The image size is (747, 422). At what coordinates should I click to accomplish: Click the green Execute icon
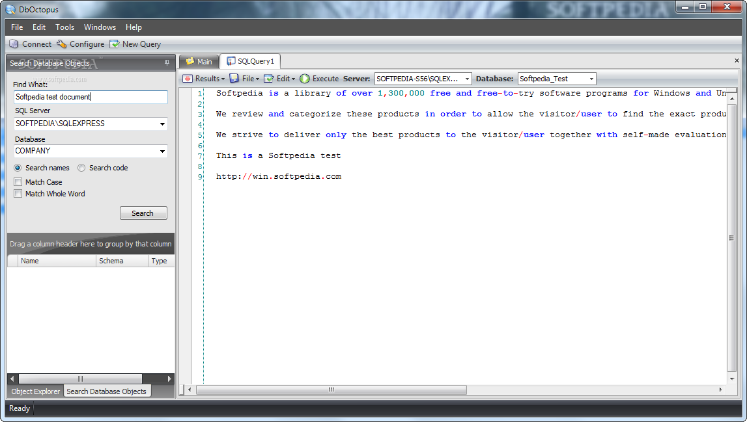click(x=305, y=79)
